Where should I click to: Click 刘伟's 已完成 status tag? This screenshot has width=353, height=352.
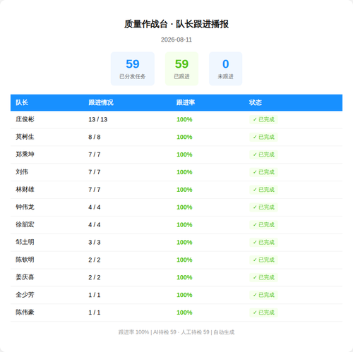263,172
